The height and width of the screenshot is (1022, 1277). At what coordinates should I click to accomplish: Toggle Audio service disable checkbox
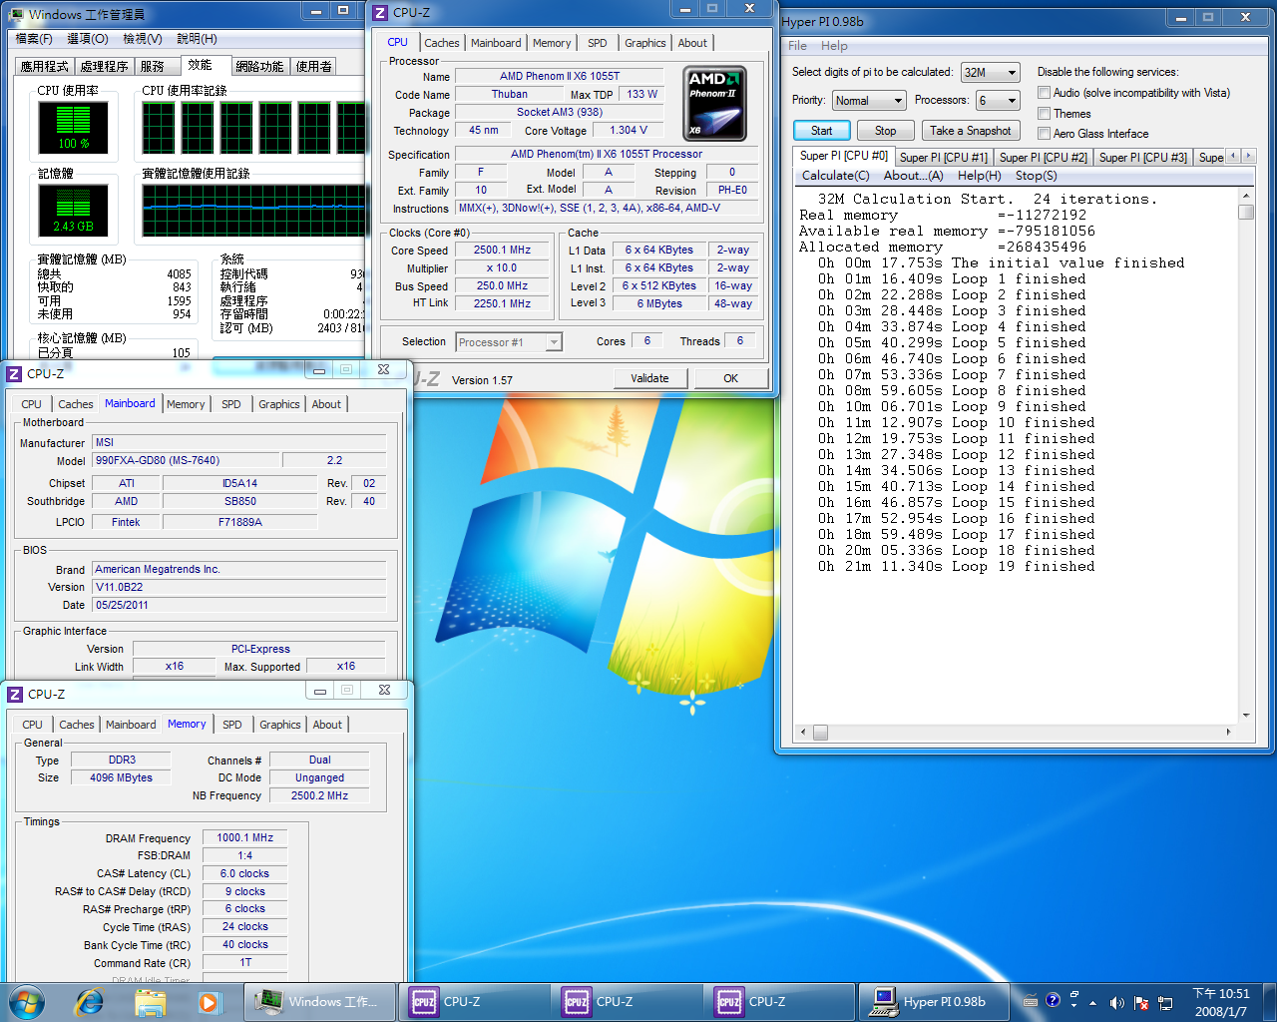(1044, 93)
